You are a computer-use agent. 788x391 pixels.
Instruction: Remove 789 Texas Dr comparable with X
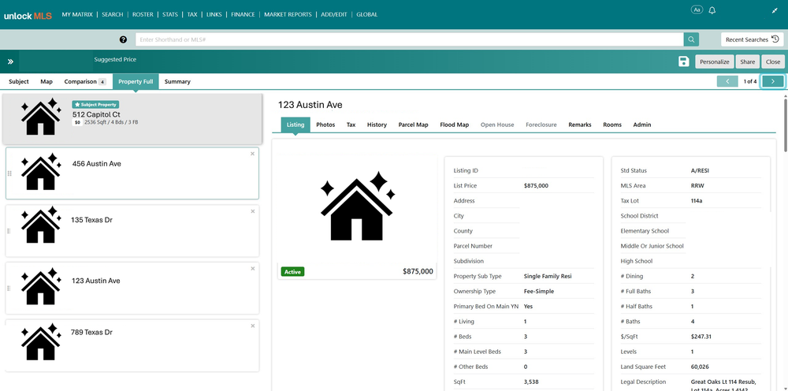click(x=252, y=326)
